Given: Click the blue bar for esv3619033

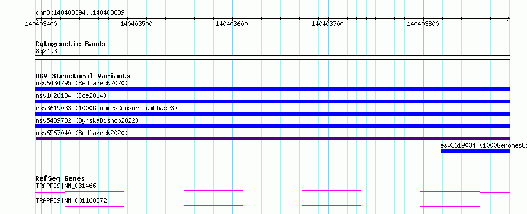Looking at the screenshot, I should [x=272, y=114].
